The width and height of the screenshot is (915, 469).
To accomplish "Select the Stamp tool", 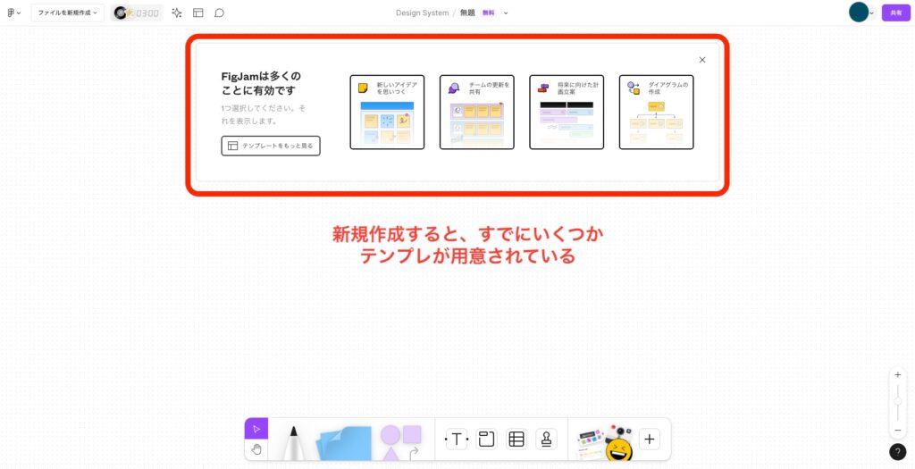I will [x=546, y=440].
